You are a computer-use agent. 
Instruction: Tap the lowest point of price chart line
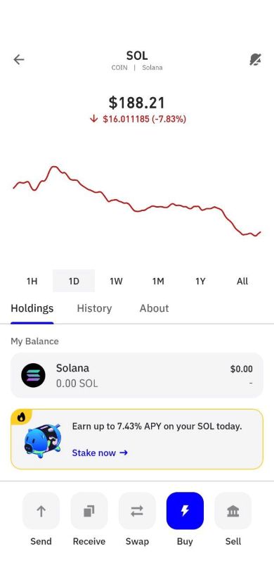point(256,236)
